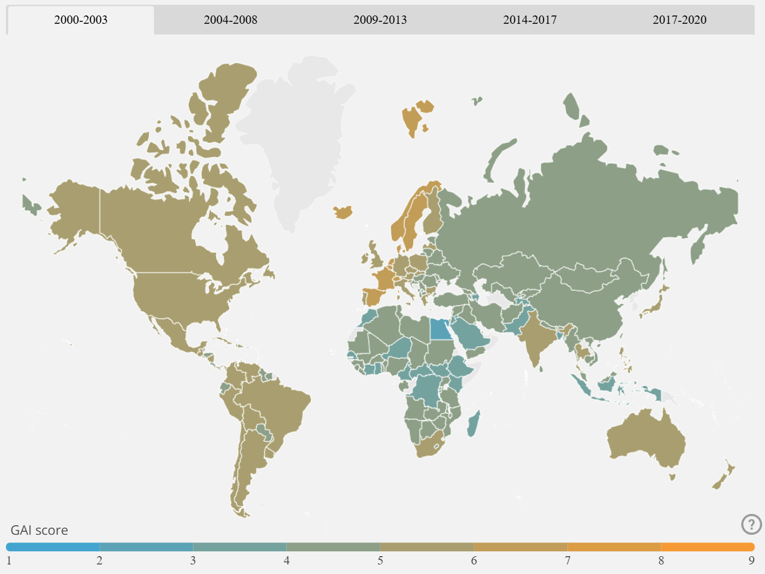
Task: Select Madagascar on the map
Action: pyautogui.click(x=473, y=424)
